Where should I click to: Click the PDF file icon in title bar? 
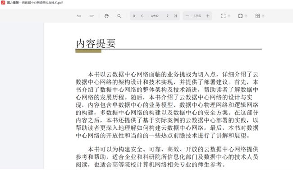click(3, 2)
